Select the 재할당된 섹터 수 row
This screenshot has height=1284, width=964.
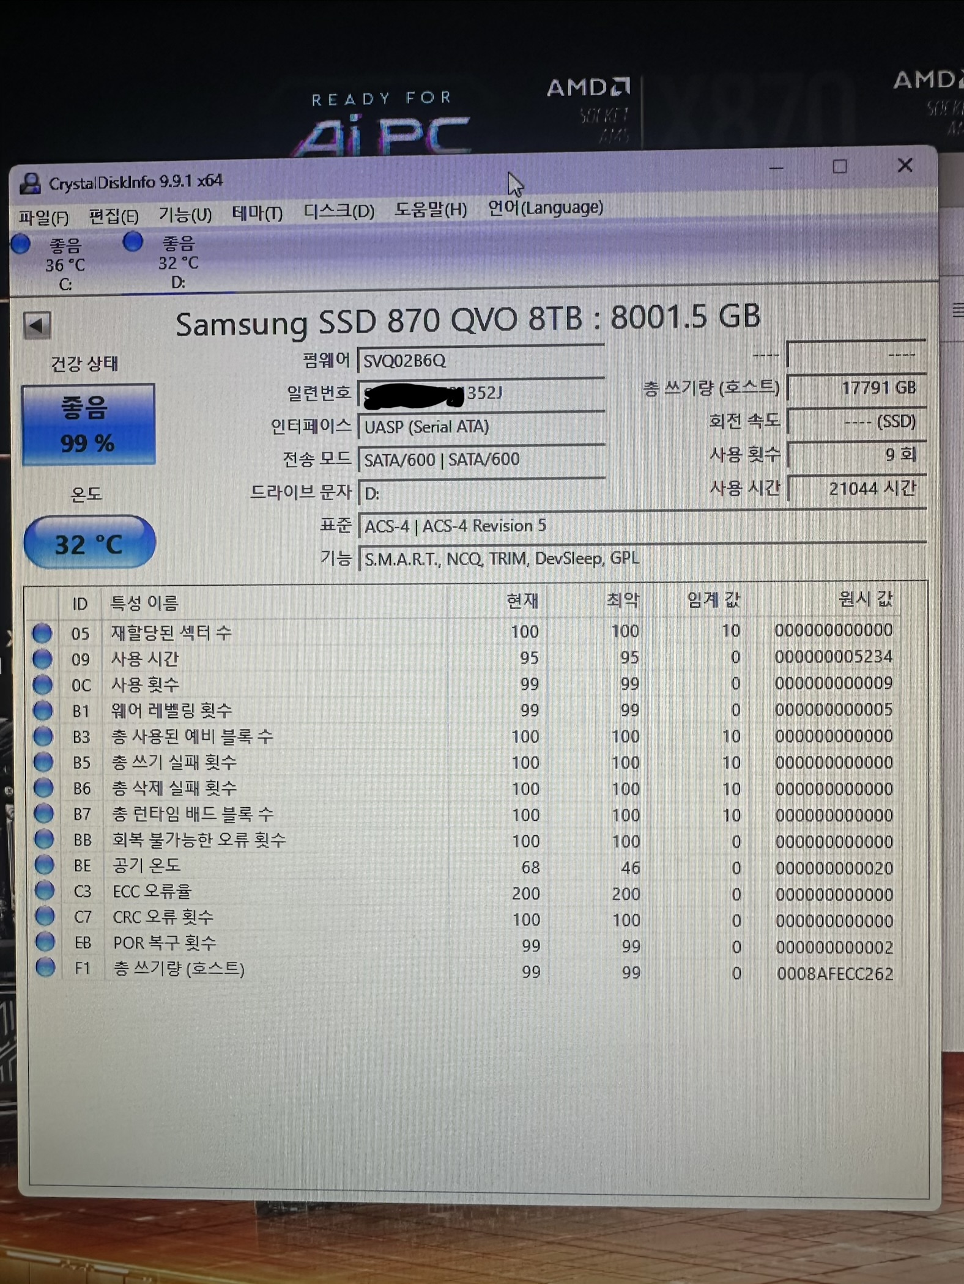coord(465,632)
